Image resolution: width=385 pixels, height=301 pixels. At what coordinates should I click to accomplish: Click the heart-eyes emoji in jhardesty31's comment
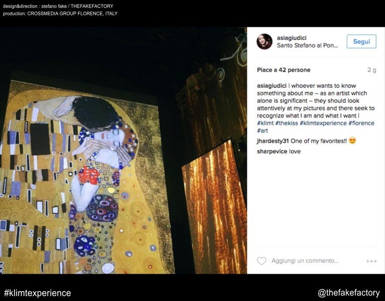[352, 140]
